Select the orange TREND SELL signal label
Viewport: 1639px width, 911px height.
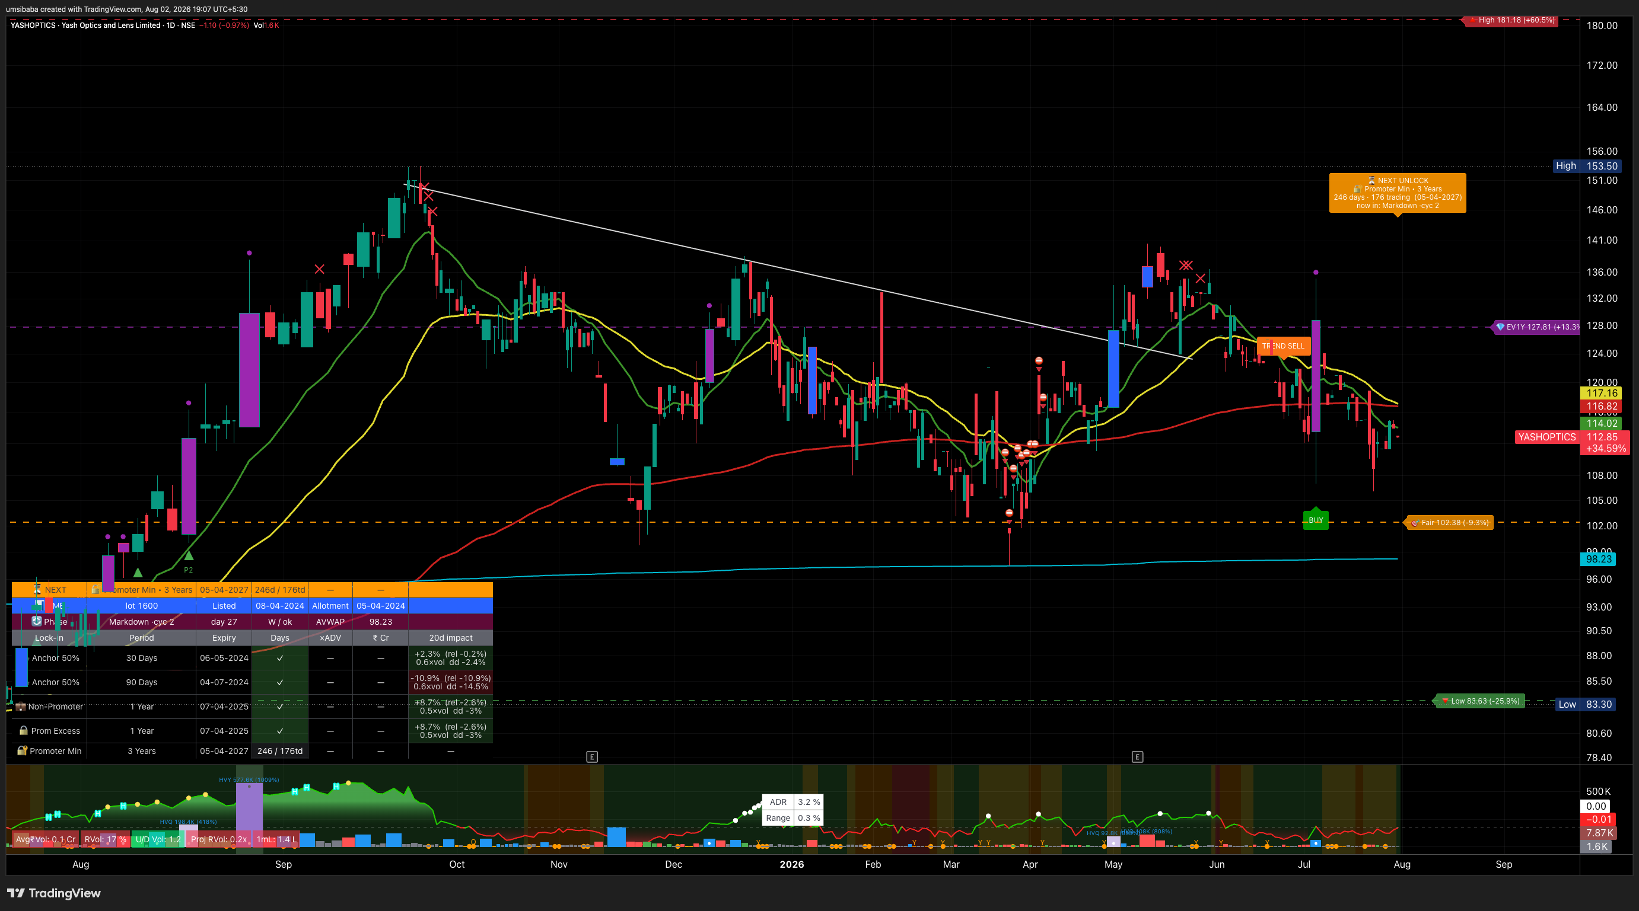[1283, 346]
